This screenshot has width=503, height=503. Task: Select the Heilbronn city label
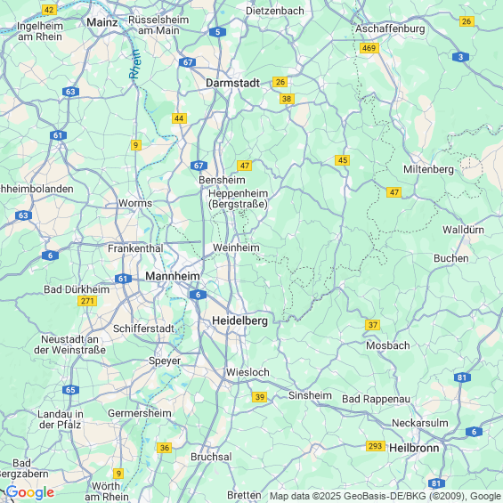[414, 448]
